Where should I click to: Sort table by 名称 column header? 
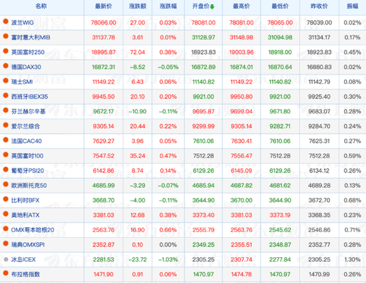click(x=41, y=6)
